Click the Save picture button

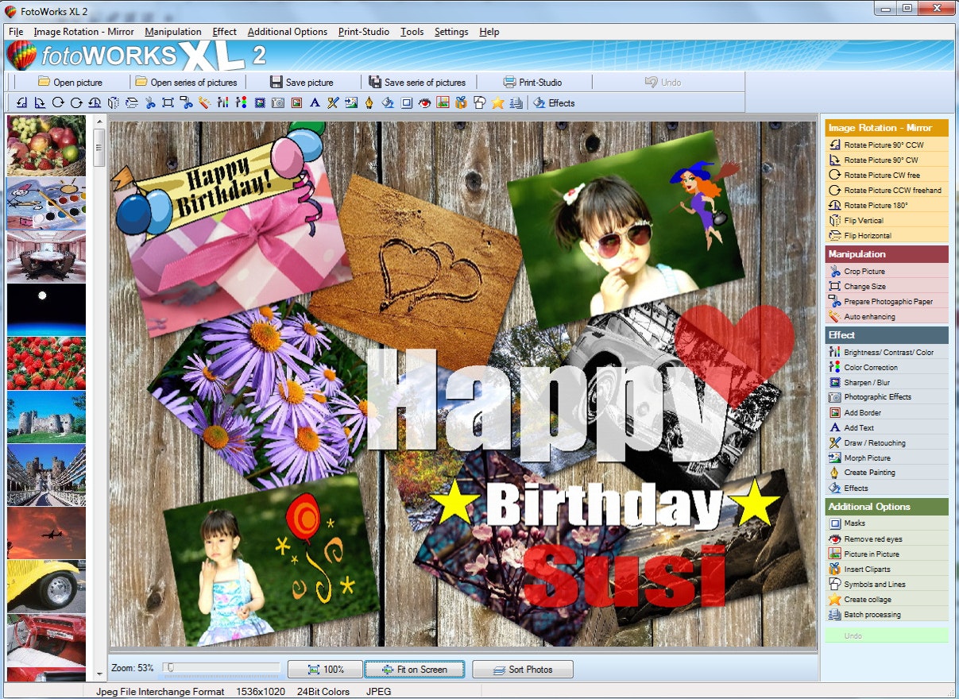(302, 82)
